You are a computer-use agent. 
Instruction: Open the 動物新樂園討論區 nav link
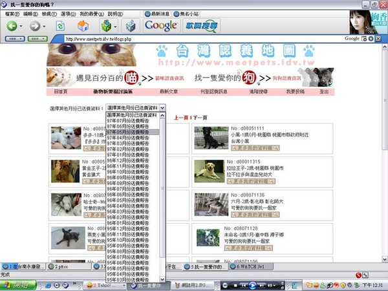coord(113,92)
